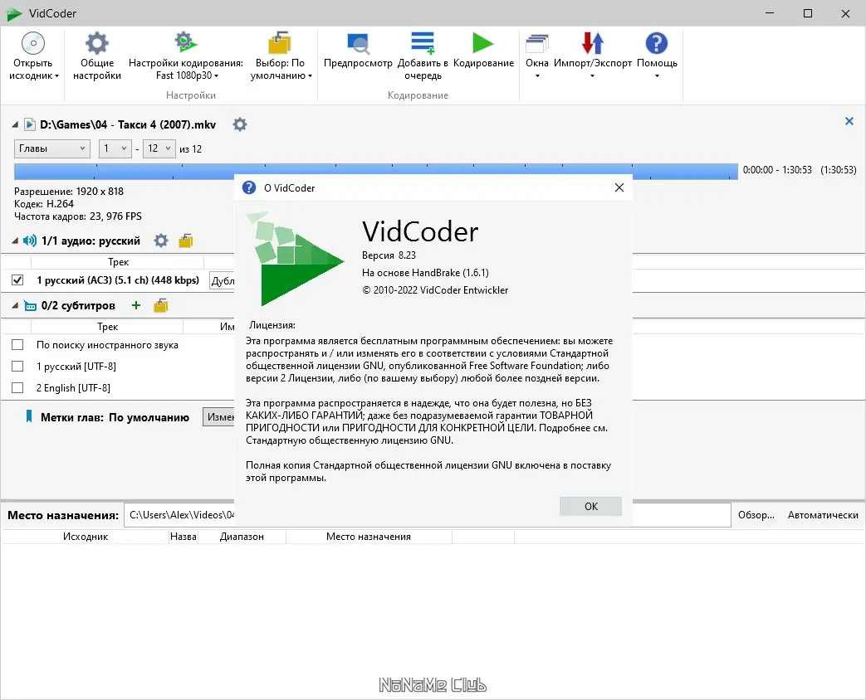The height and width of the screenshot is (700, 866).
Task: Open 'Общие настройки' gear icon
Action: pos(96,43)
